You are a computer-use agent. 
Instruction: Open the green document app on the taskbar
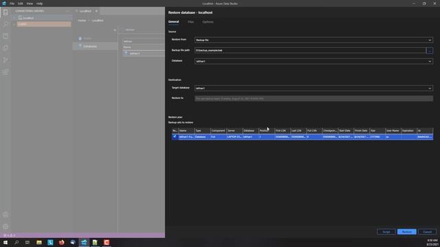point(95,242)
